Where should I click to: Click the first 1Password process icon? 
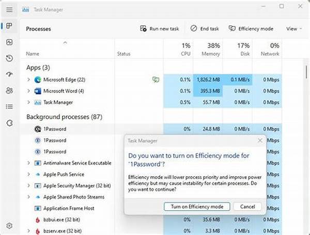38,129
